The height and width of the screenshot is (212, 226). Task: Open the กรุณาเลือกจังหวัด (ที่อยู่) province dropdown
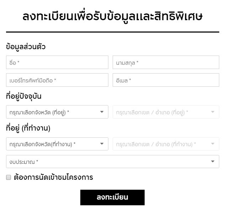tap(53, 112)
